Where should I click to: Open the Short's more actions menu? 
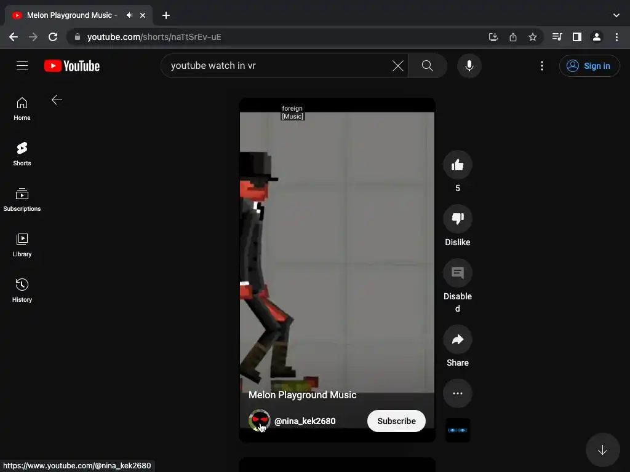coord(457,393)
